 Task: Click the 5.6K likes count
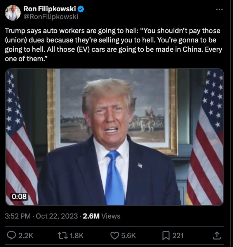[x=129, y=236]
